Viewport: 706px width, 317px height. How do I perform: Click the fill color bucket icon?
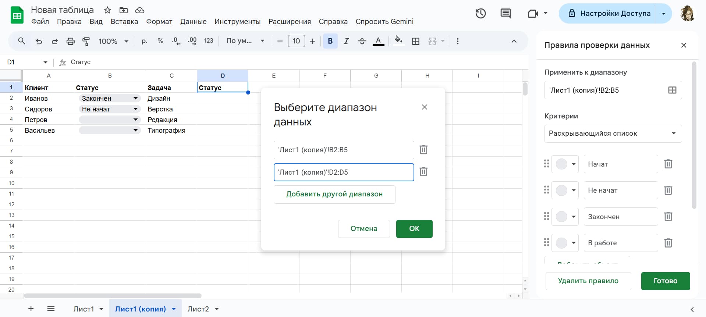pyautogui.click(x=398, y=40)
